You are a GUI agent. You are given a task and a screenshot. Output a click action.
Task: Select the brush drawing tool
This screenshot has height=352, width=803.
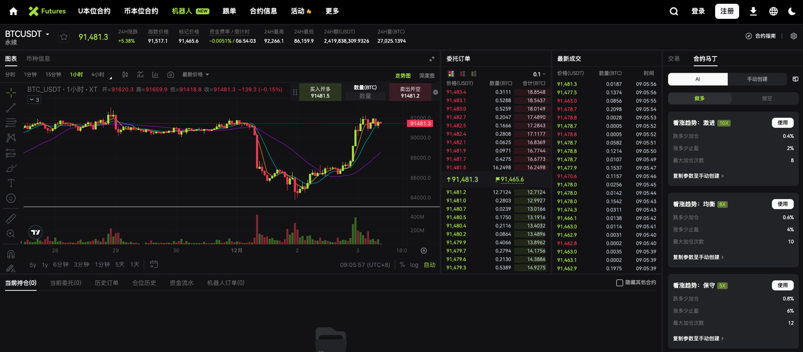point(11,168)
